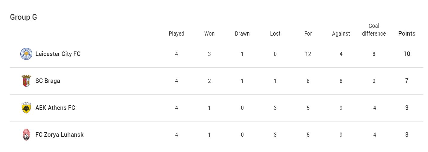Click the Won column header
This screenshot has width=428, height=152.
coord(209,34)
